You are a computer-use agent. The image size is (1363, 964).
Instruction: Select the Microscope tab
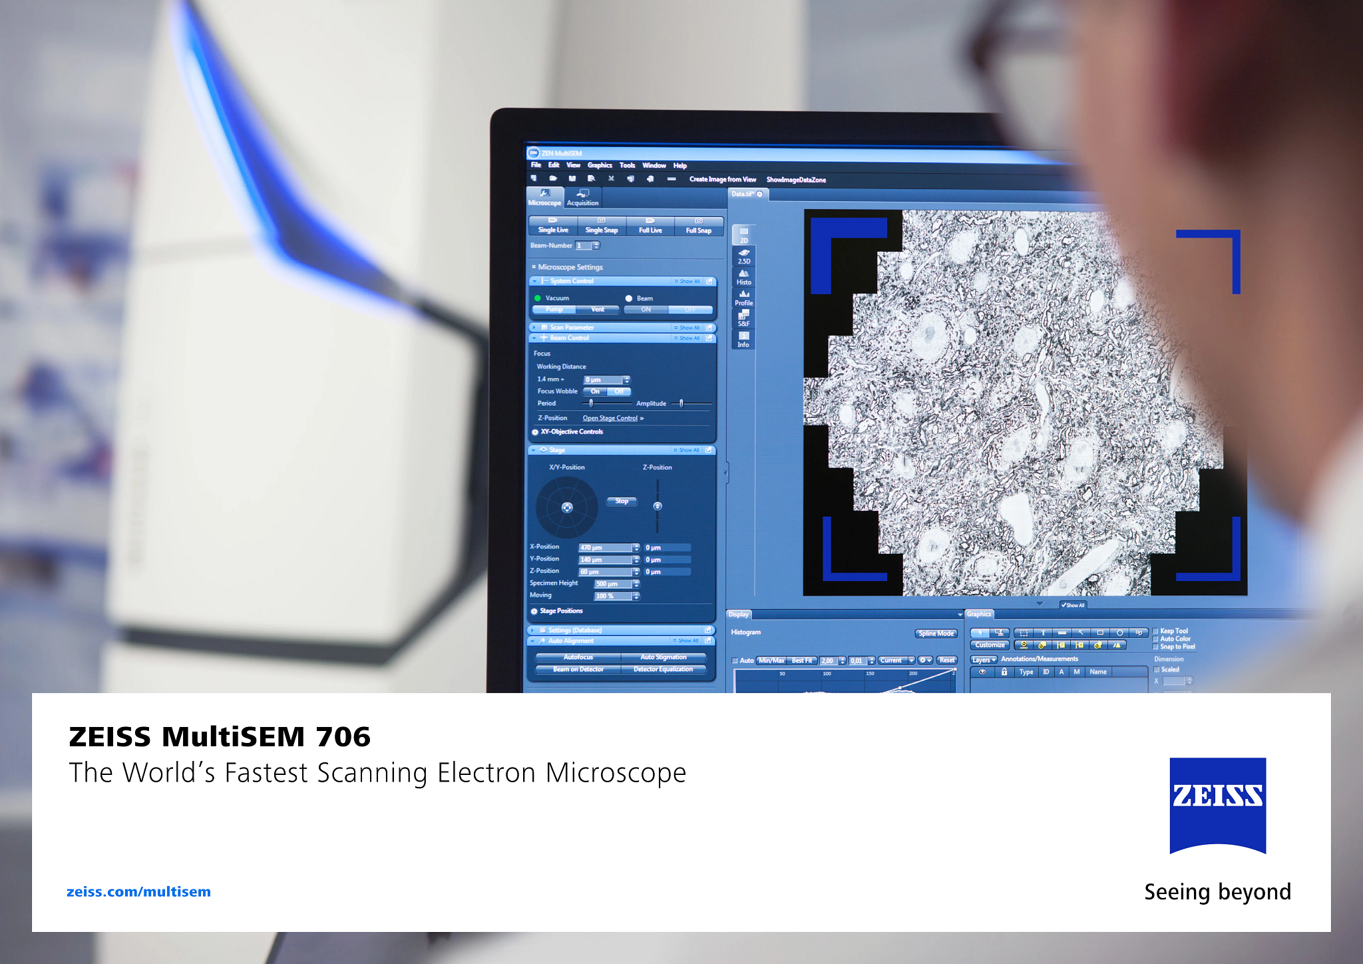(544, 198)
